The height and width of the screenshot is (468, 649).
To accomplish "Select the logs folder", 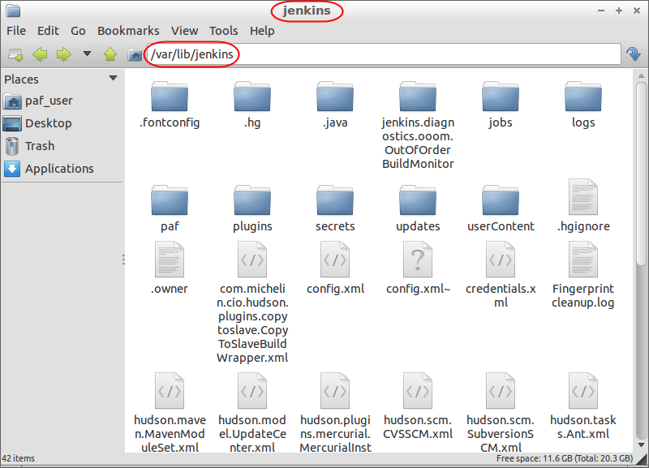I will coord(583,105).
